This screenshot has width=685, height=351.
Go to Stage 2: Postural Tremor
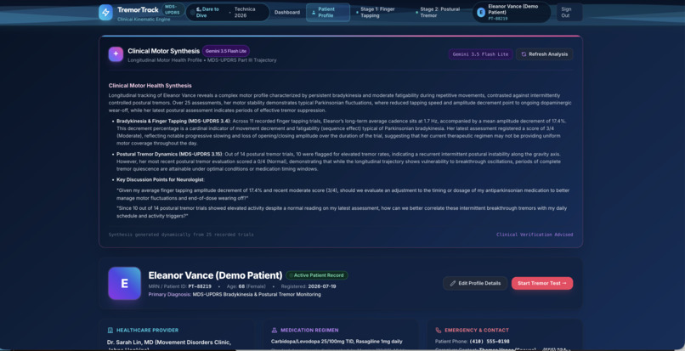(439, 12)
